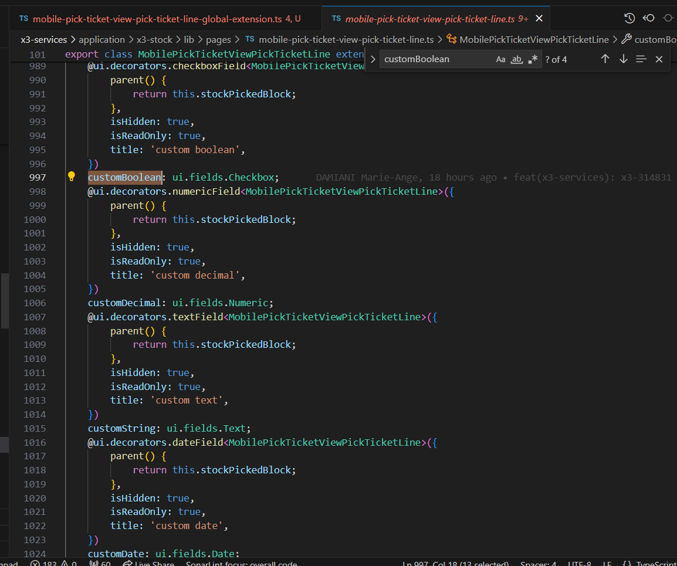Start Live Share from status bar
The image size is (677, 566).
[148, 564]
